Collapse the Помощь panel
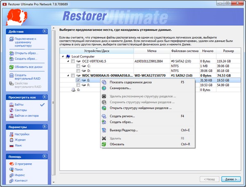The image size is (246, 187). [45, 156]
